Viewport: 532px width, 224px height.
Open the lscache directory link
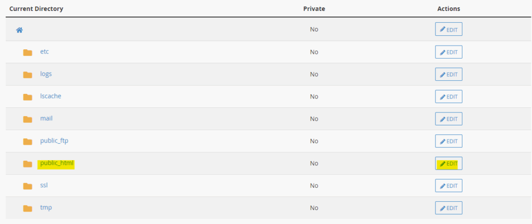click(x=51, y=96)
